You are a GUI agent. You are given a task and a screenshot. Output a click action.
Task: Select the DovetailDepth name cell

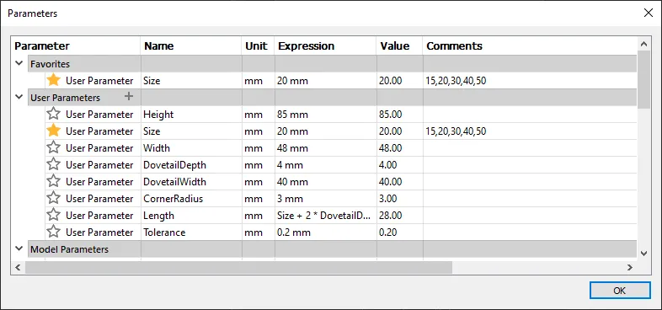coord(191,165)
